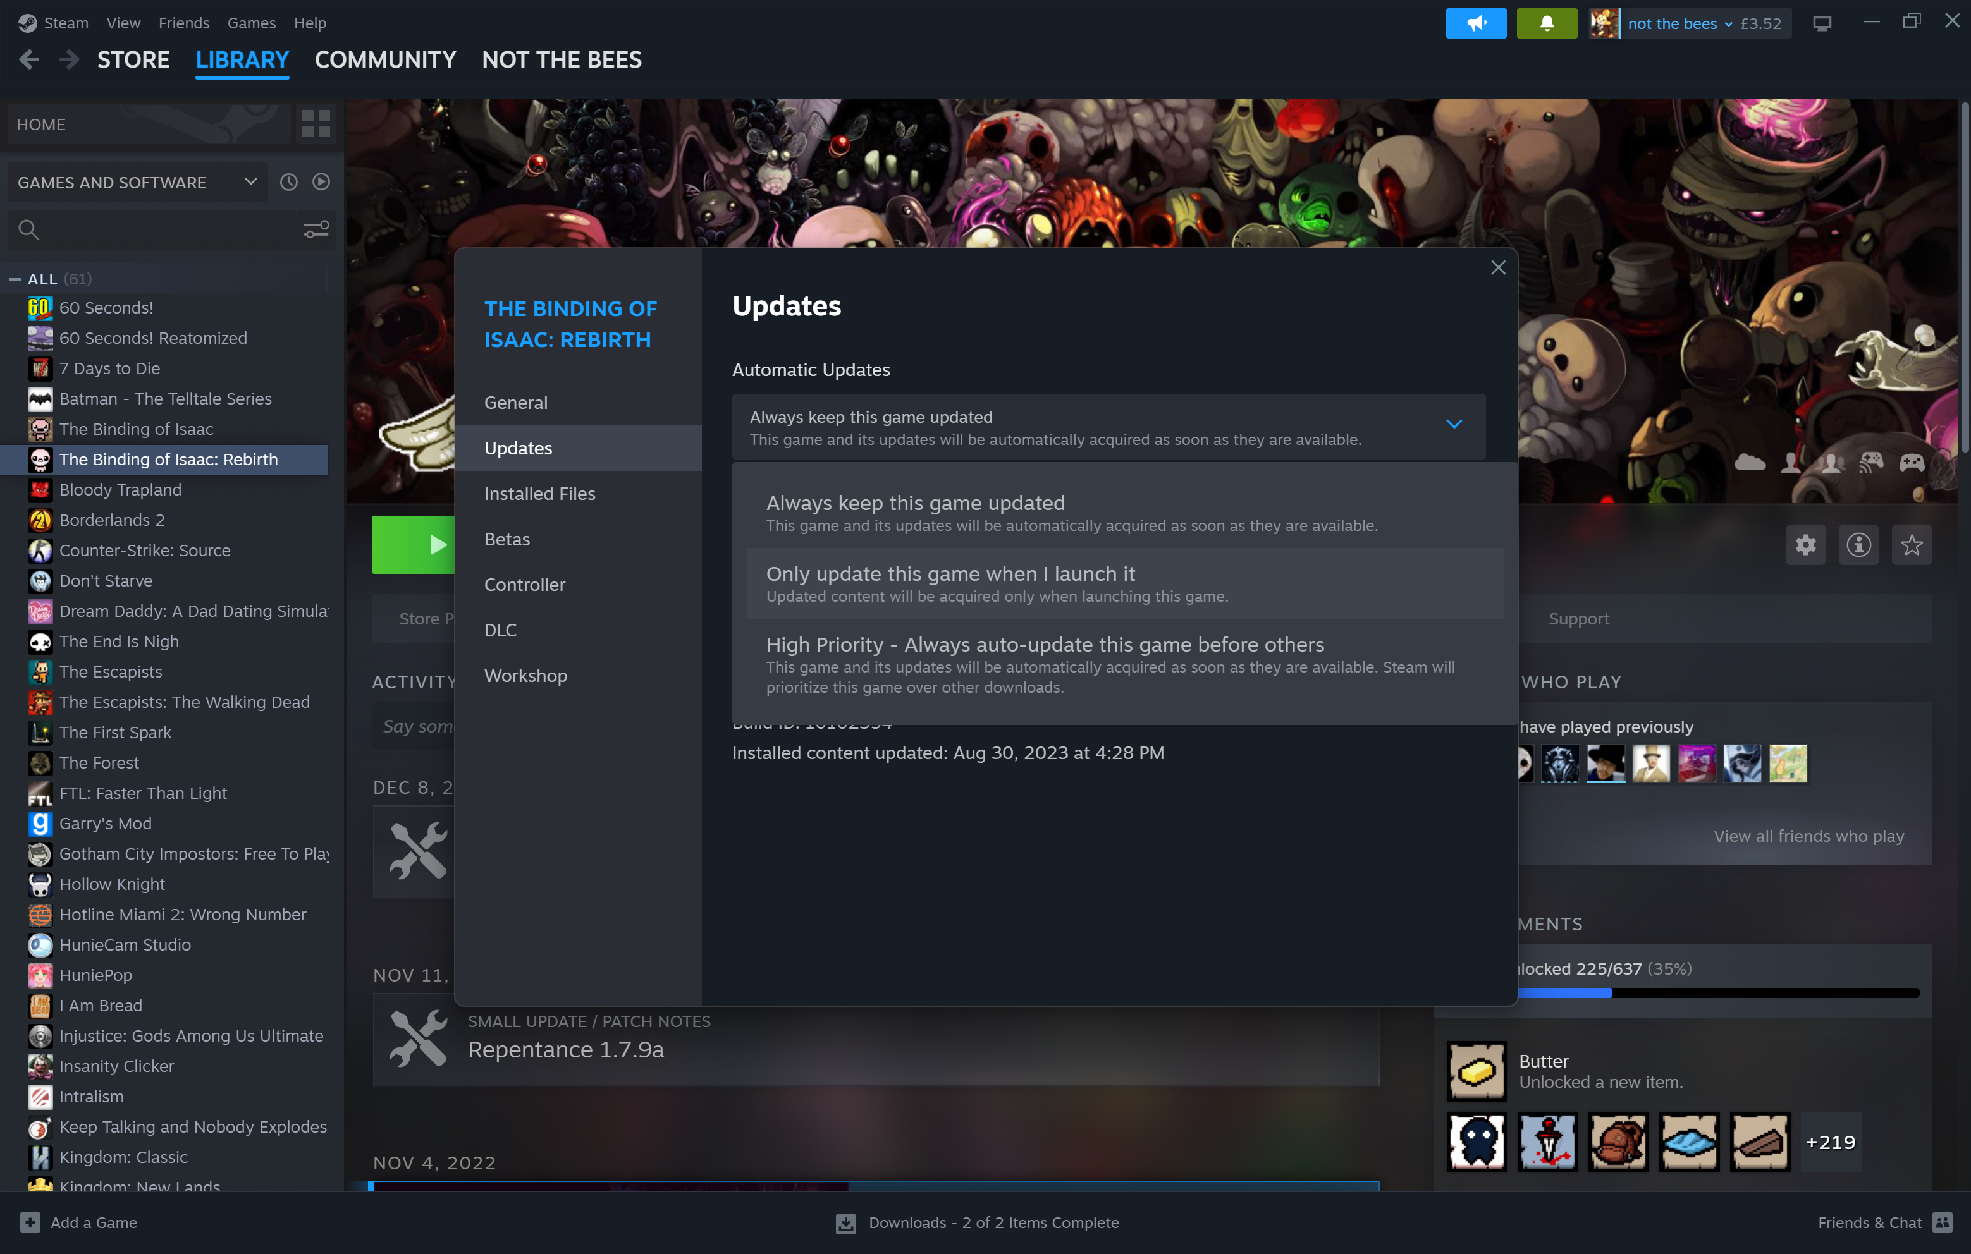Choose High Priority auto-update option

point(1125,665)
